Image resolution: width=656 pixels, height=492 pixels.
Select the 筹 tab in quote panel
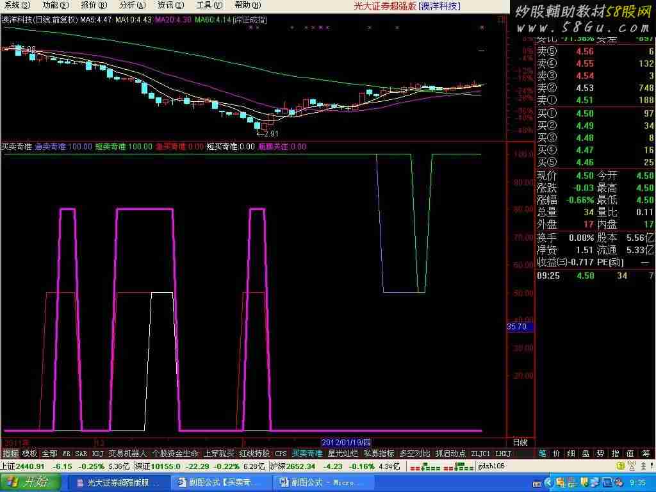pos(646,453)
